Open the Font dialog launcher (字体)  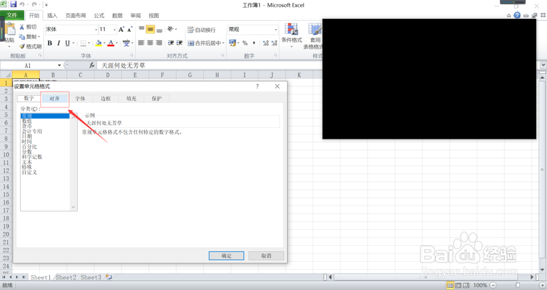tap(132, 55)
